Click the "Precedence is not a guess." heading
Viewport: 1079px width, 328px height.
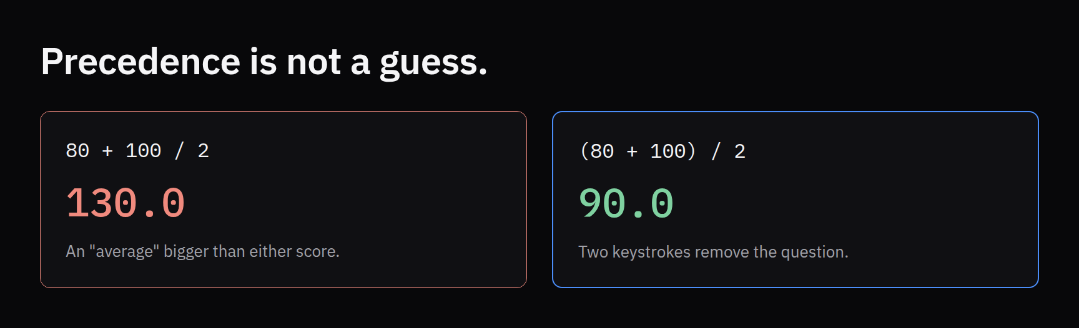pos(264,62)
